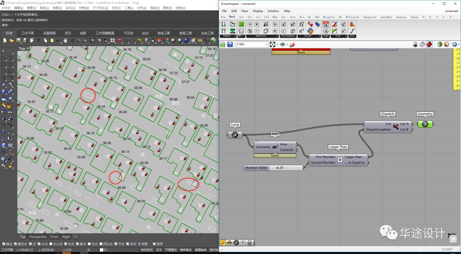This screenshot has height=254, width=461.
Task: Click the Number Slider track set to 20
Action: pos(286,168)
